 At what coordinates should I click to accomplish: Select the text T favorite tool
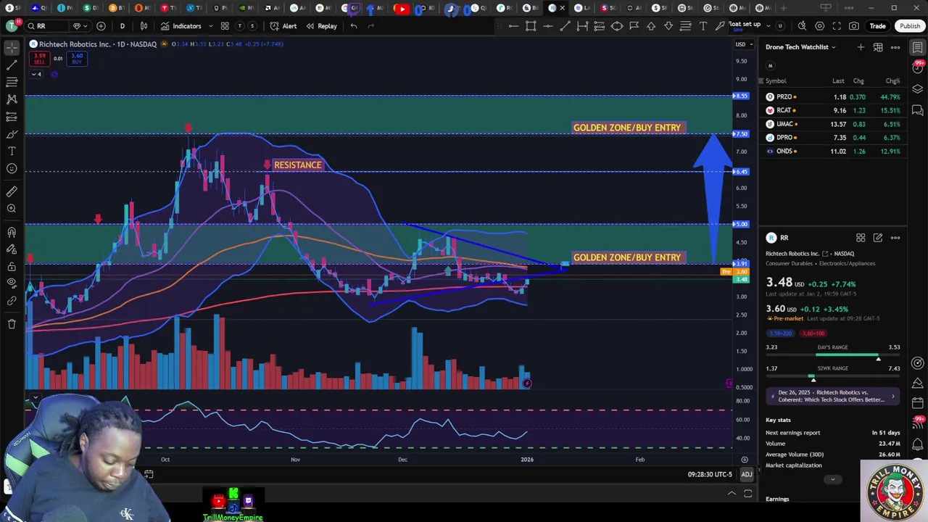[x=703, y=26]
